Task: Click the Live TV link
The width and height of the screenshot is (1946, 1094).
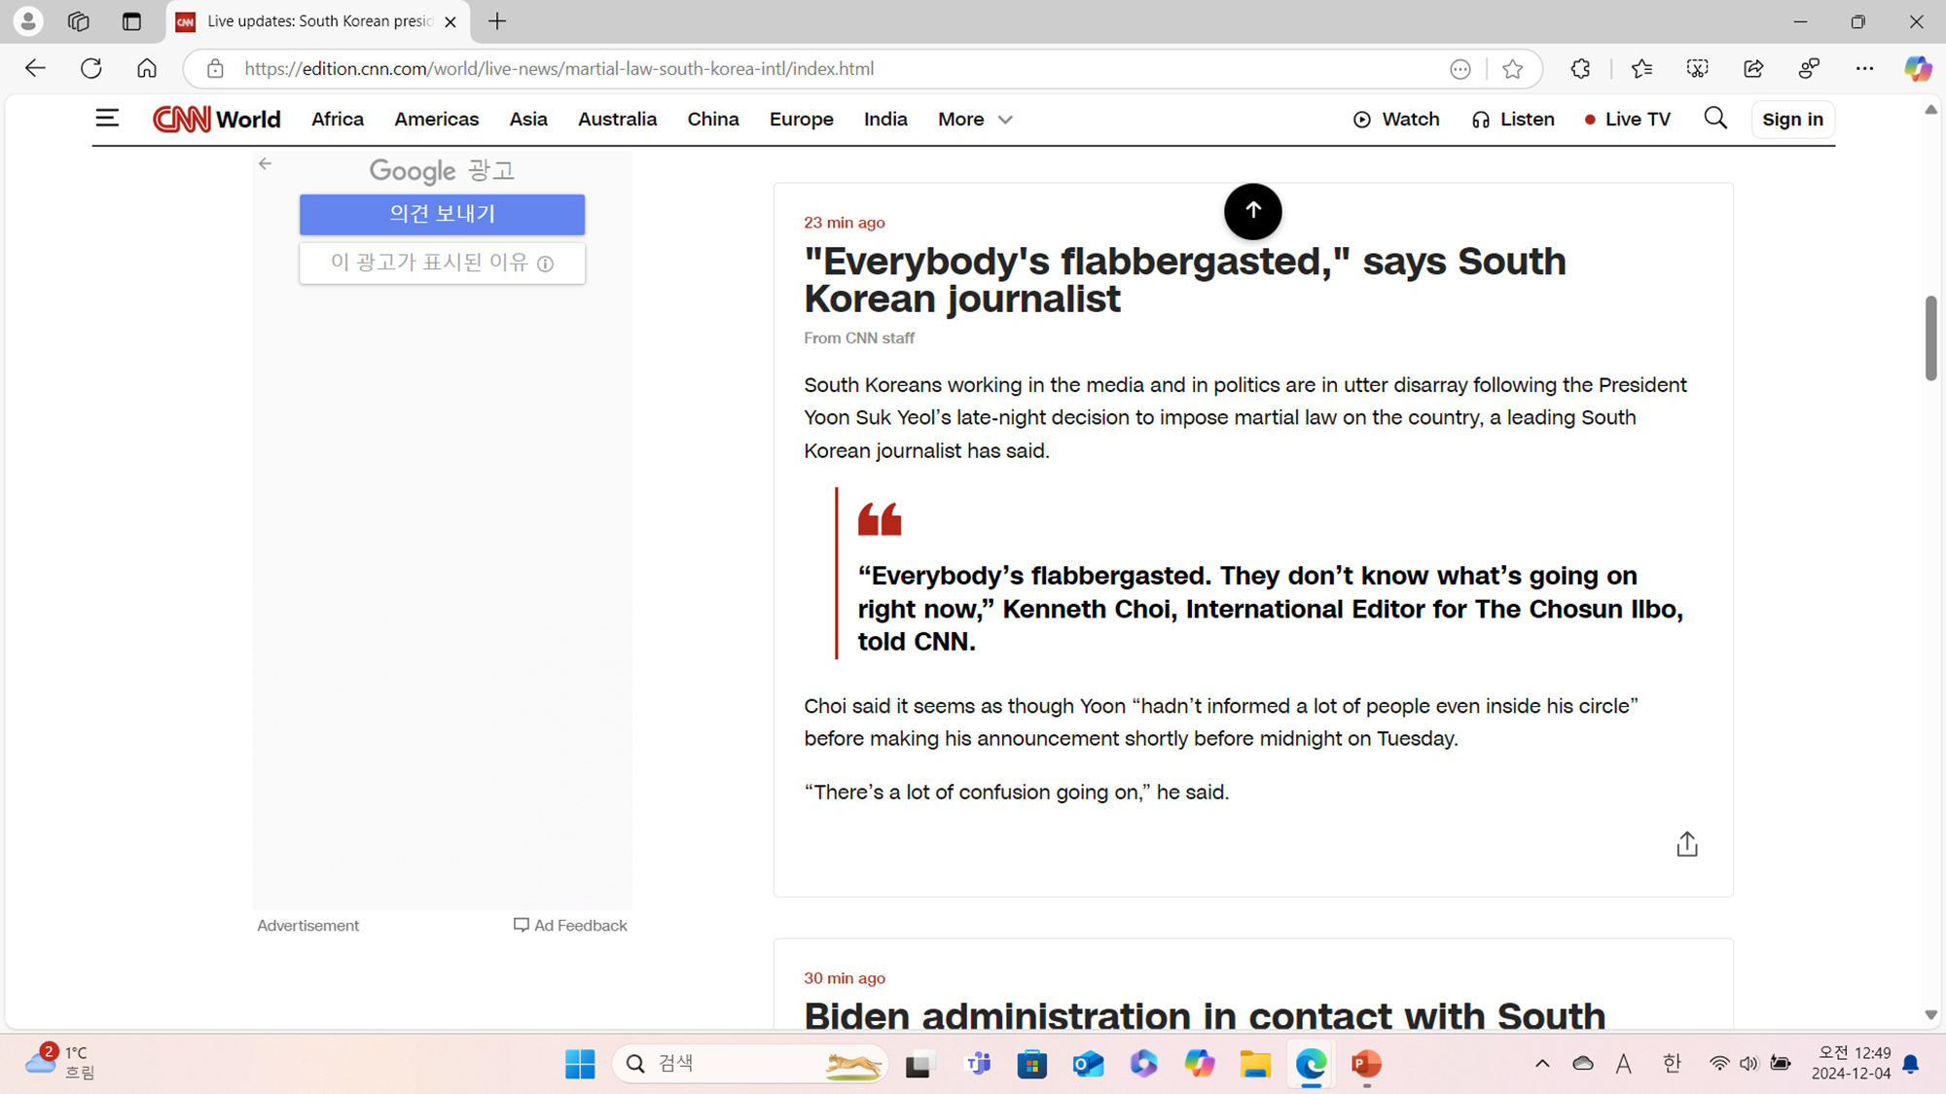Action: 1627,120
